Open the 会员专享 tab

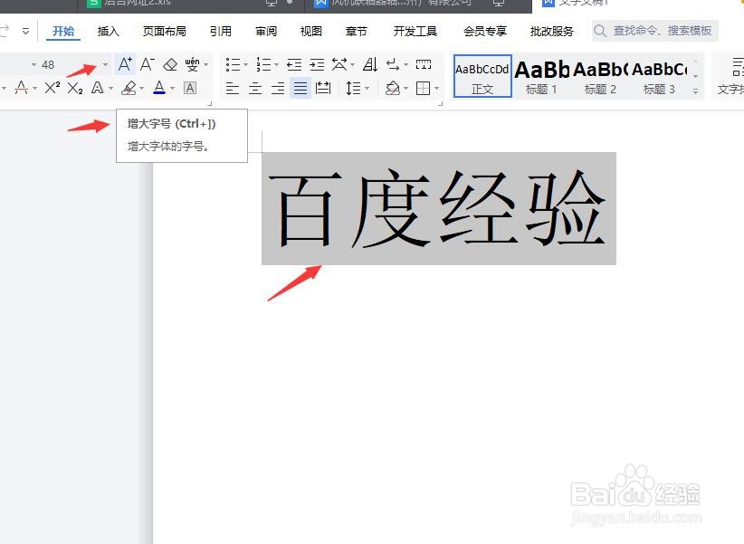tap(485, 32)
